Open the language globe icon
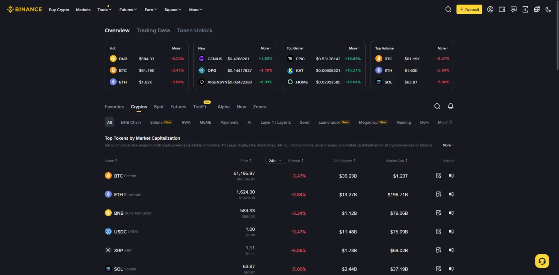Image resolution: width=559 pixels, height=275 pixels. tap(537, 10)
